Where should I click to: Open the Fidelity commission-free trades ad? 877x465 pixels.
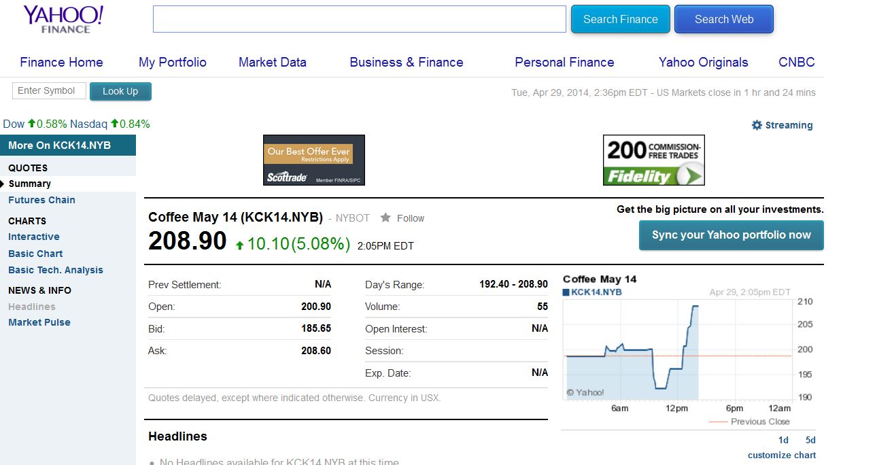point(654,160)
